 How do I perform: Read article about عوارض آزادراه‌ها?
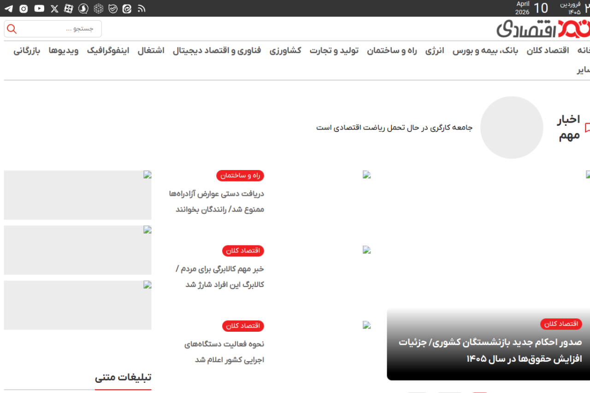(217, 201)
